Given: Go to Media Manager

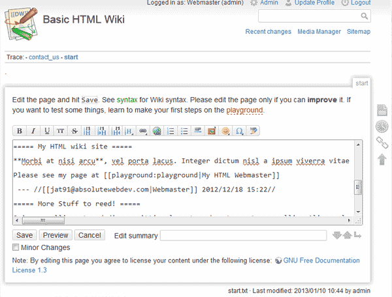Looking at the screenshot, I should [x=319, y=31].
